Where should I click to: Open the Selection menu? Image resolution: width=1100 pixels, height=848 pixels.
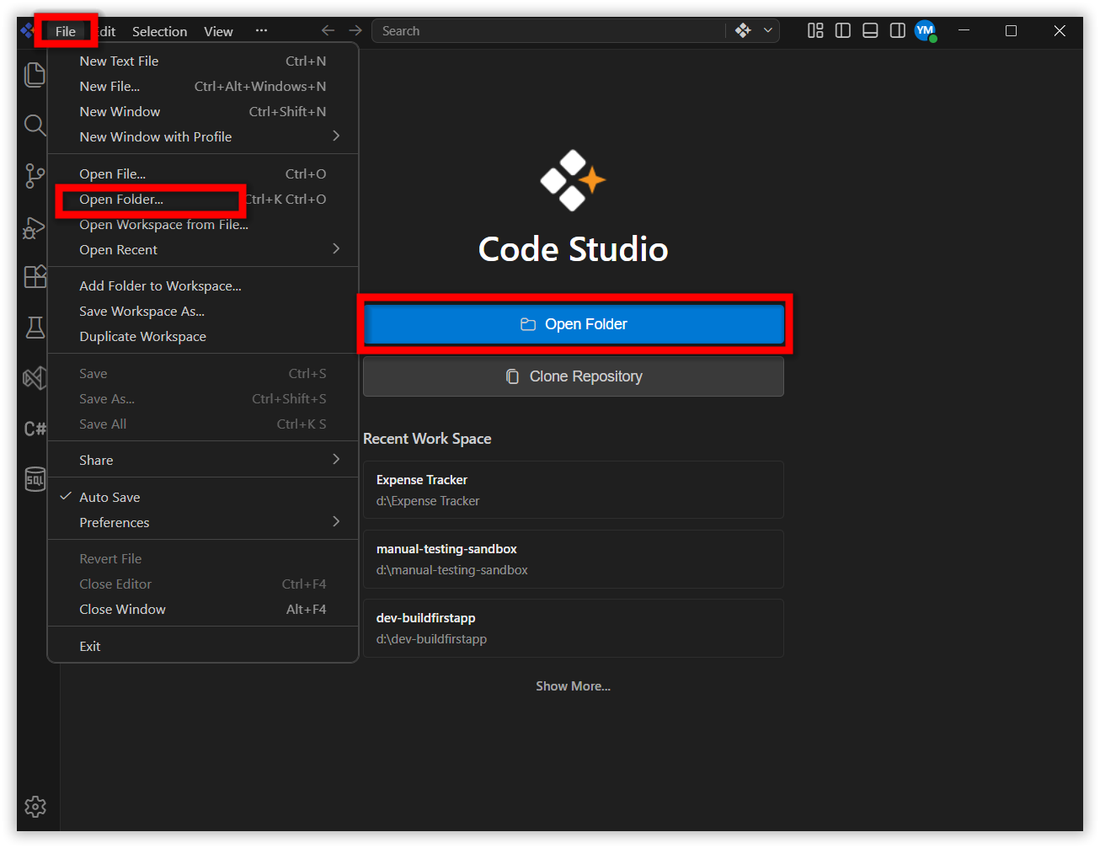tap(159, 31)
